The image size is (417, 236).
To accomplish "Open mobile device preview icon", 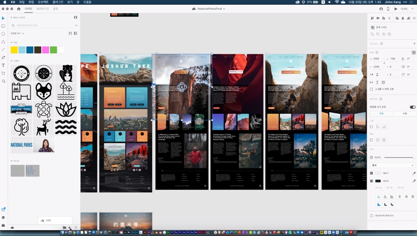I will [x=388, y=9].
